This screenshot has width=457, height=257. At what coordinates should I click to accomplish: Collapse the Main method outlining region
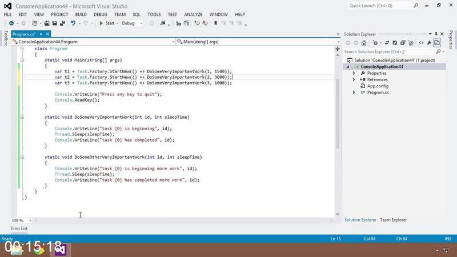click(x=22, y=60)
